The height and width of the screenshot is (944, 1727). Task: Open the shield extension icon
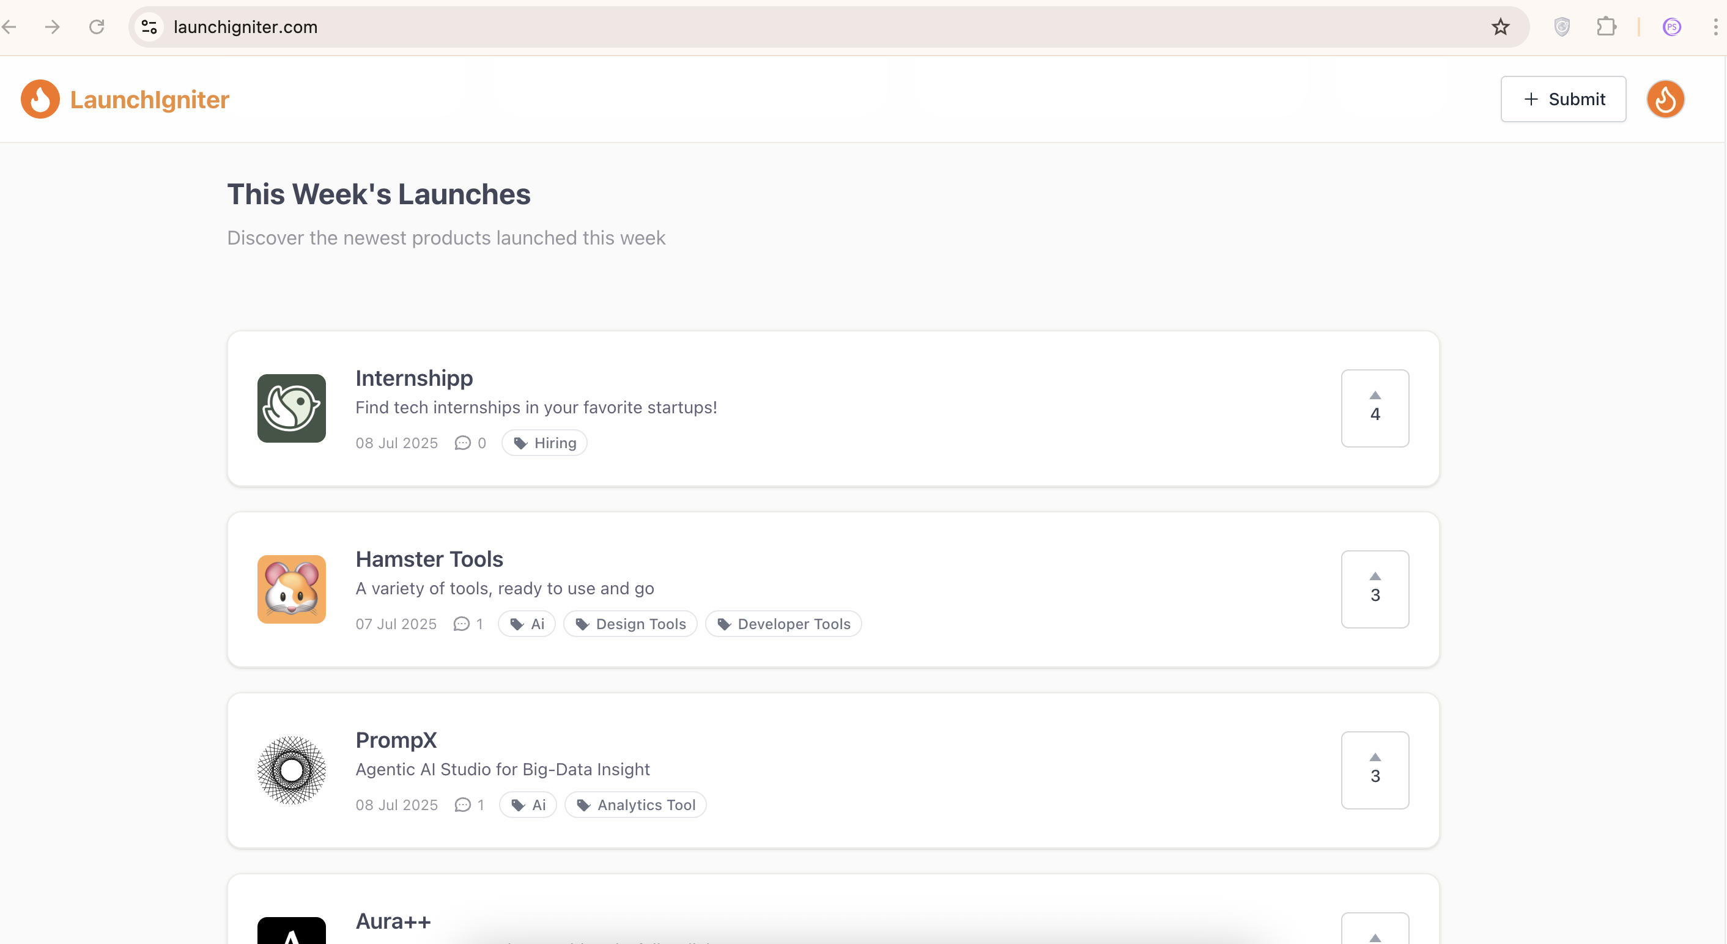click(1562, 27)
